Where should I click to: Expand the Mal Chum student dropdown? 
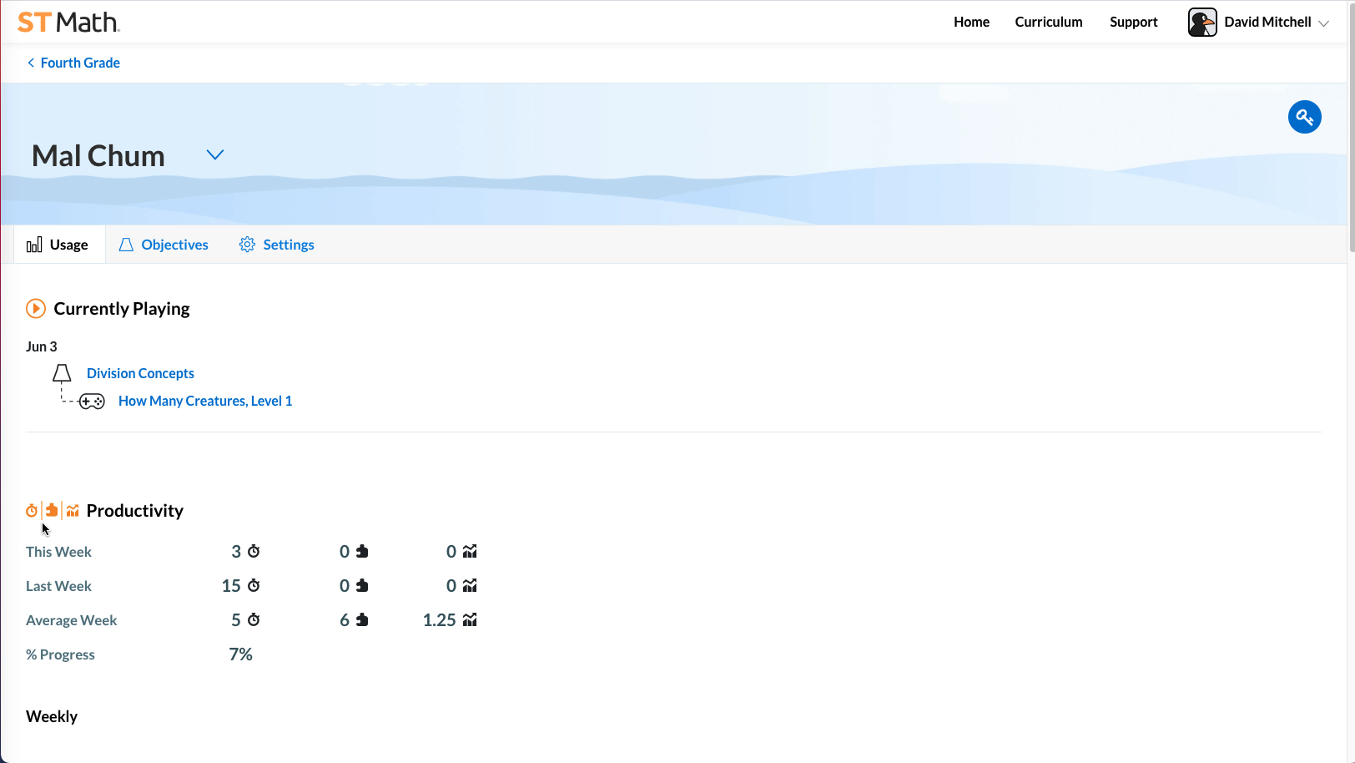214,155
